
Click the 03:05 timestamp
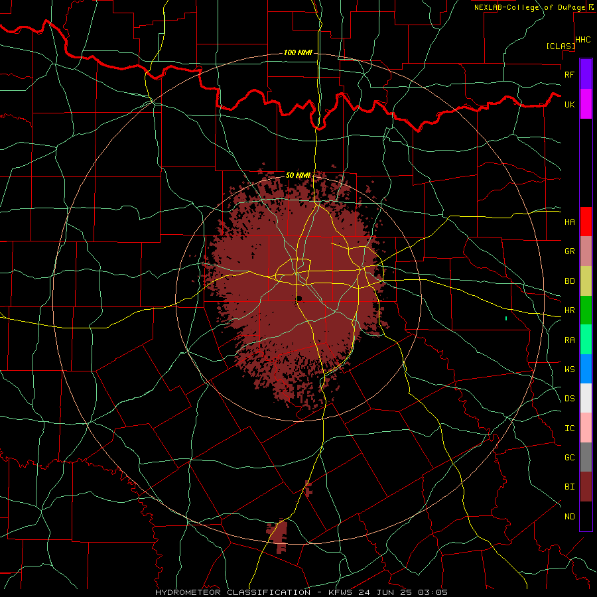click(x=432, y=592)
